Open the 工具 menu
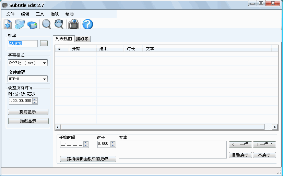The height and width of the screenshot is (176, 283). (40, 14)
